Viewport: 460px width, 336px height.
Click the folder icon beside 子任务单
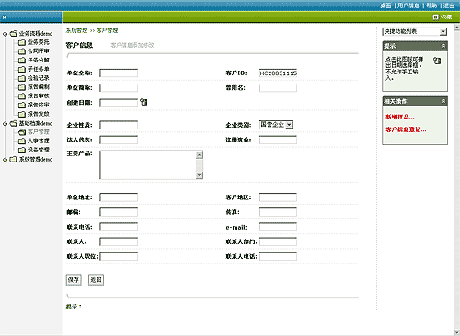[22, 70]
